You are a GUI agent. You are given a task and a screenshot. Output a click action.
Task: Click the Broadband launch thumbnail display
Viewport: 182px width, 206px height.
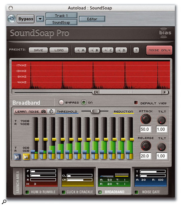(114, 178)
